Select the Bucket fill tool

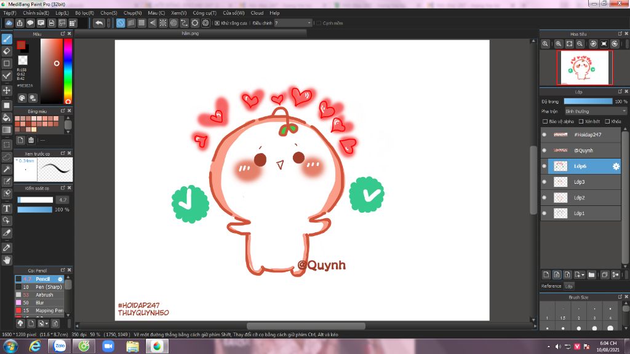[x=7, y=117]
